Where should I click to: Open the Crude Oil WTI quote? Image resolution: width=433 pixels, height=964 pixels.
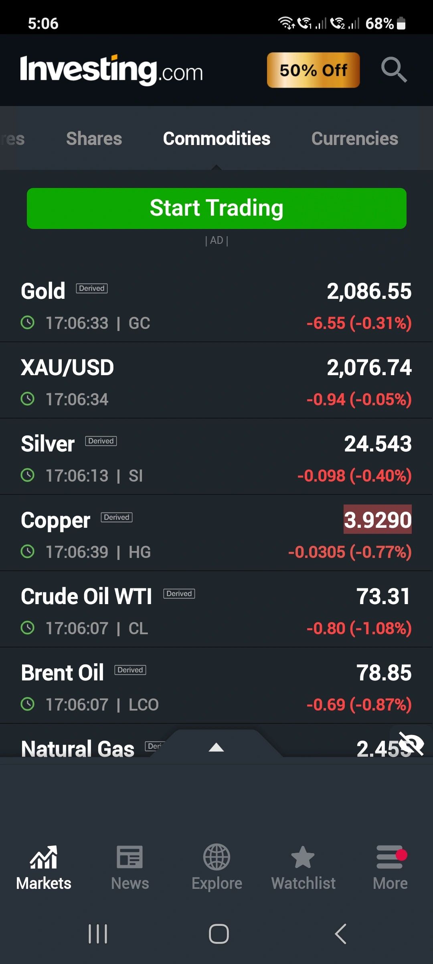point(216,609)
